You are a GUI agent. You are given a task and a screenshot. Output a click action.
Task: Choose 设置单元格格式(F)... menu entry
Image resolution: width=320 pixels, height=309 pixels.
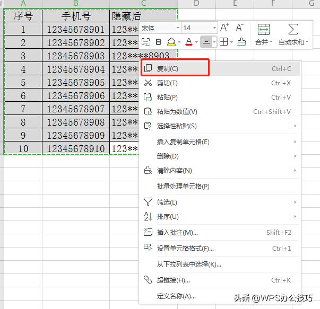220,248
